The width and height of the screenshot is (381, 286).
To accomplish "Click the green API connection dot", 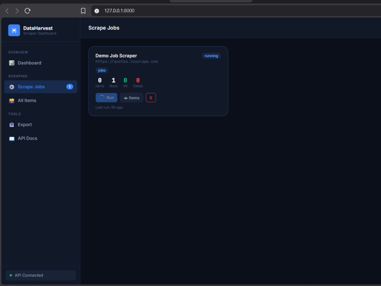I will [x=11, y=275].
